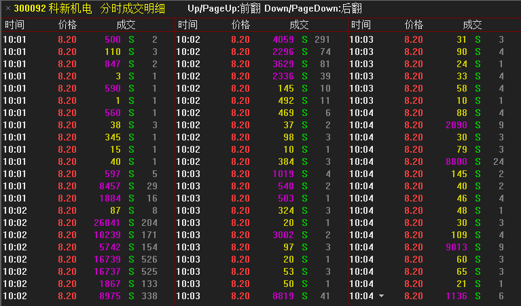Click the S sell marker in the 2090 row
This screenshot has width=521, height=306.
click(478, 125)
